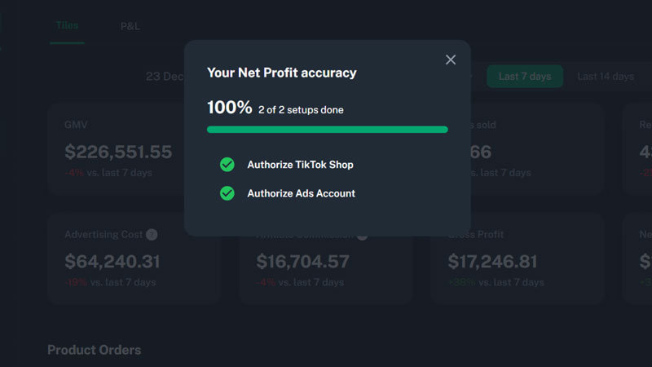Image resolution: width=652 pixels, height=367 pixels.
Task: Click the Product Orders heading
Action: (95, 350)
